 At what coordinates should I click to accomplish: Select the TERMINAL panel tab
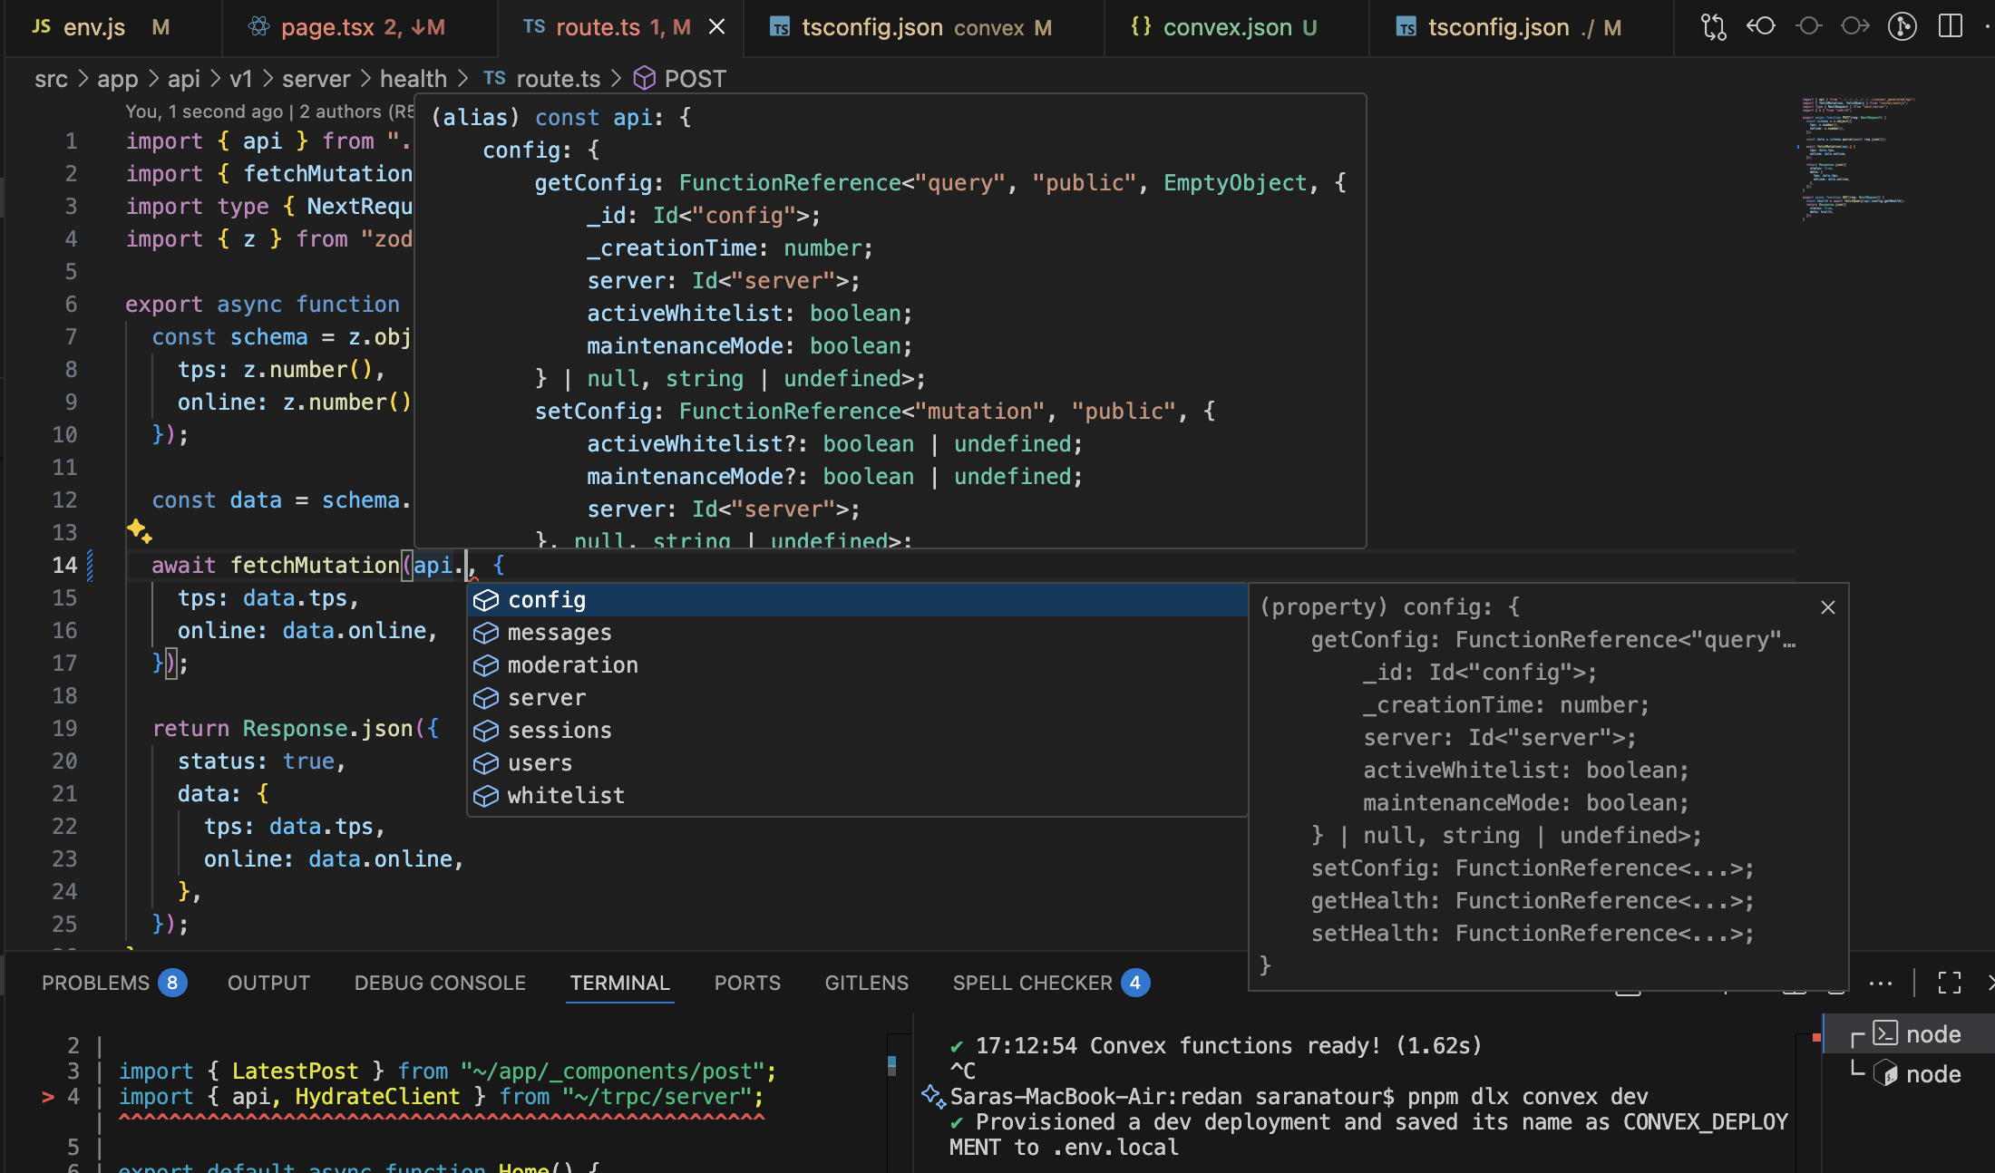(x=620, y=983)
